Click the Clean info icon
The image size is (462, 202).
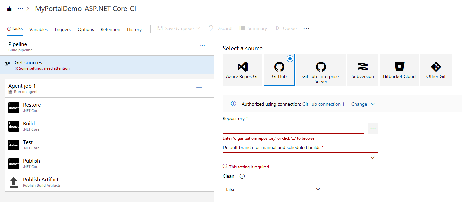coord(242,176)
